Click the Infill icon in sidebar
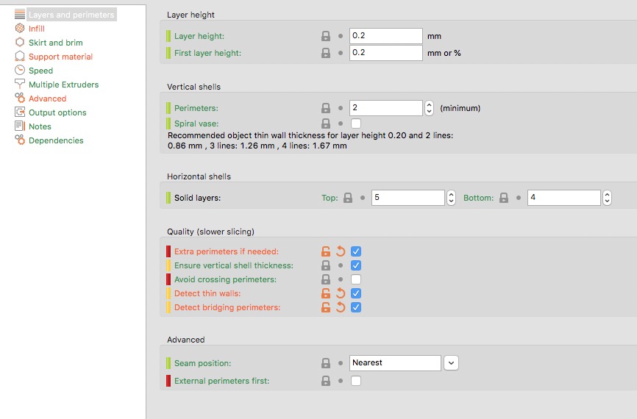Image resolution: width=637 pixels, height=419 pixels. 20,29
